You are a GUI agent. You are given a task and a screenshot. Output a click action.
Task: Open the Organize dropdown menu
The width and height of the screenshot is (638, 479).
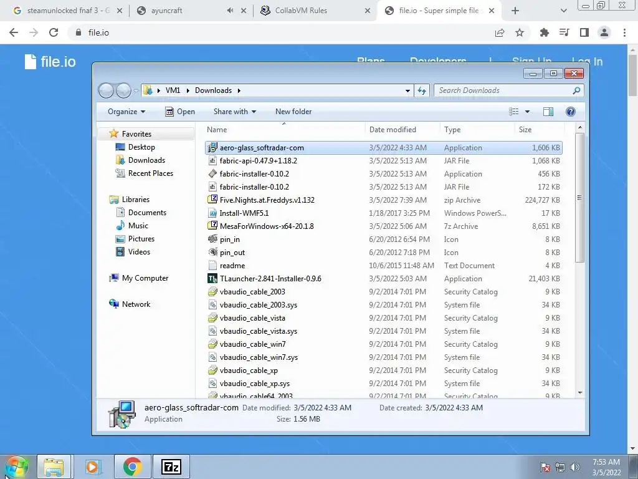coord(126,112)
